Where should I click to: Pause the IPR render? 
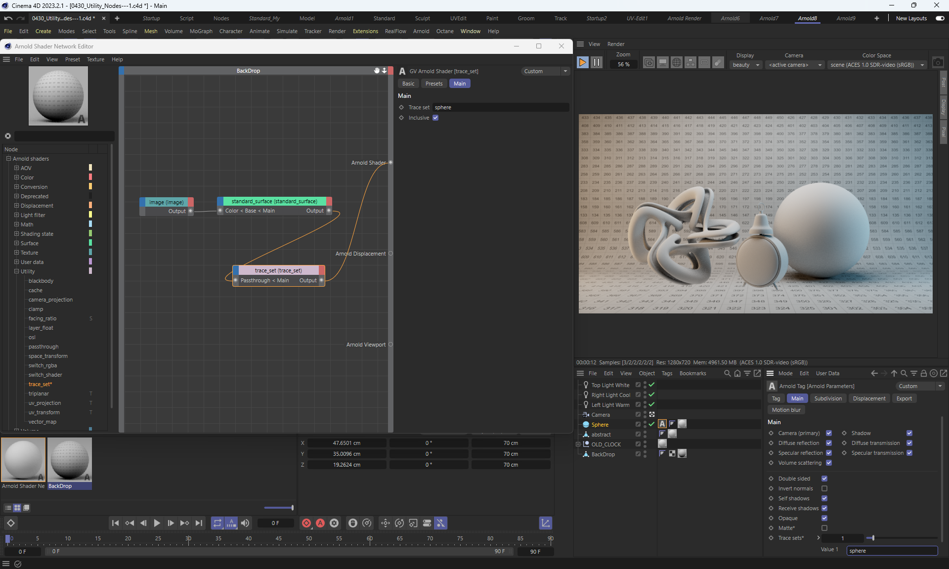(597, 63)
